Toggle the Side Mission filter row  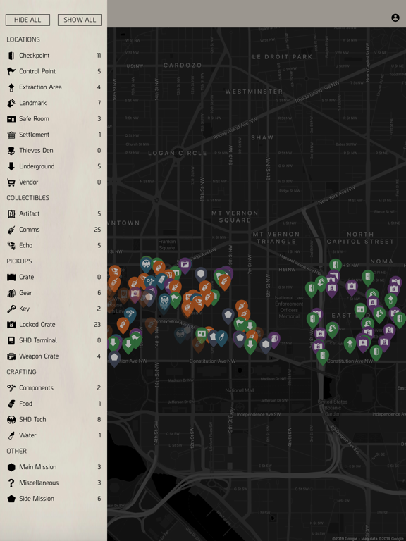click(x=54, y=499)
